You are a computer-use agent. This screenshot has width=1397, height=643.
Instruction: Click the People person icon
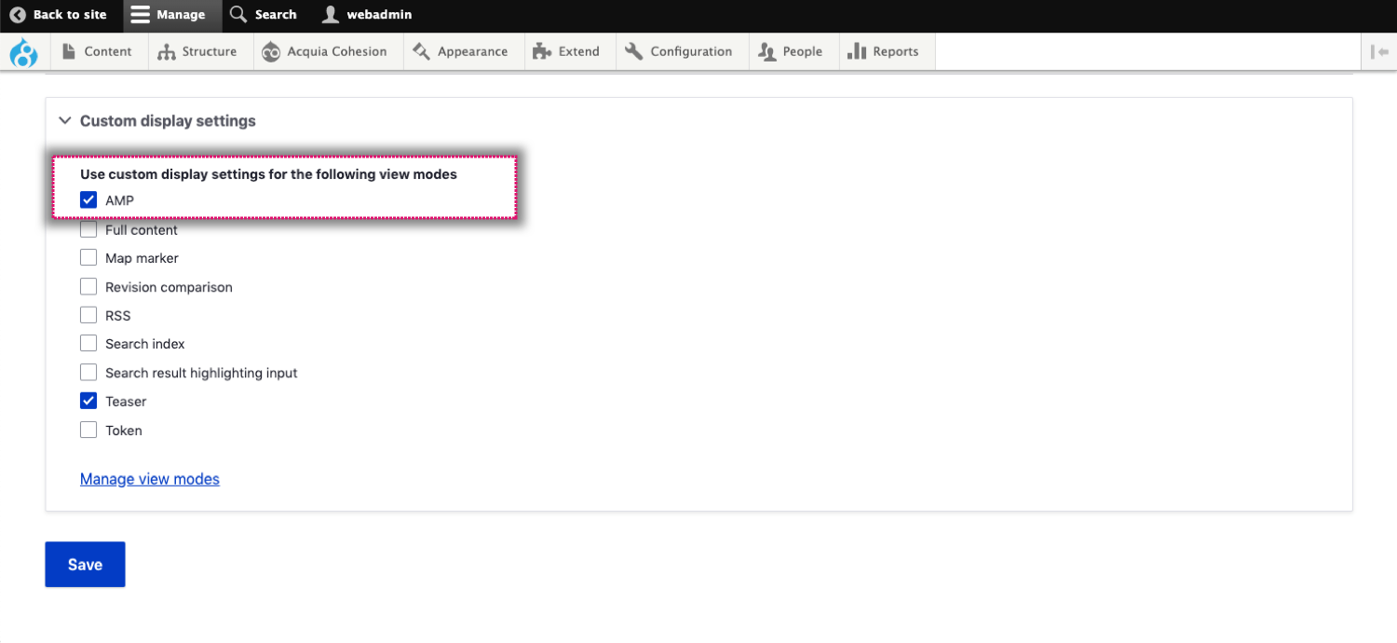(767, 52)
